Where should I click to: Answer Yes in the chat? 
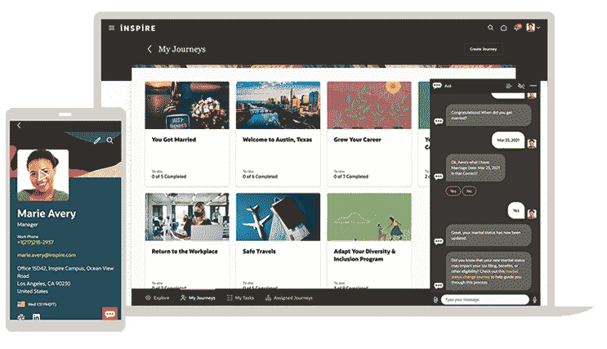click(453, 191)
